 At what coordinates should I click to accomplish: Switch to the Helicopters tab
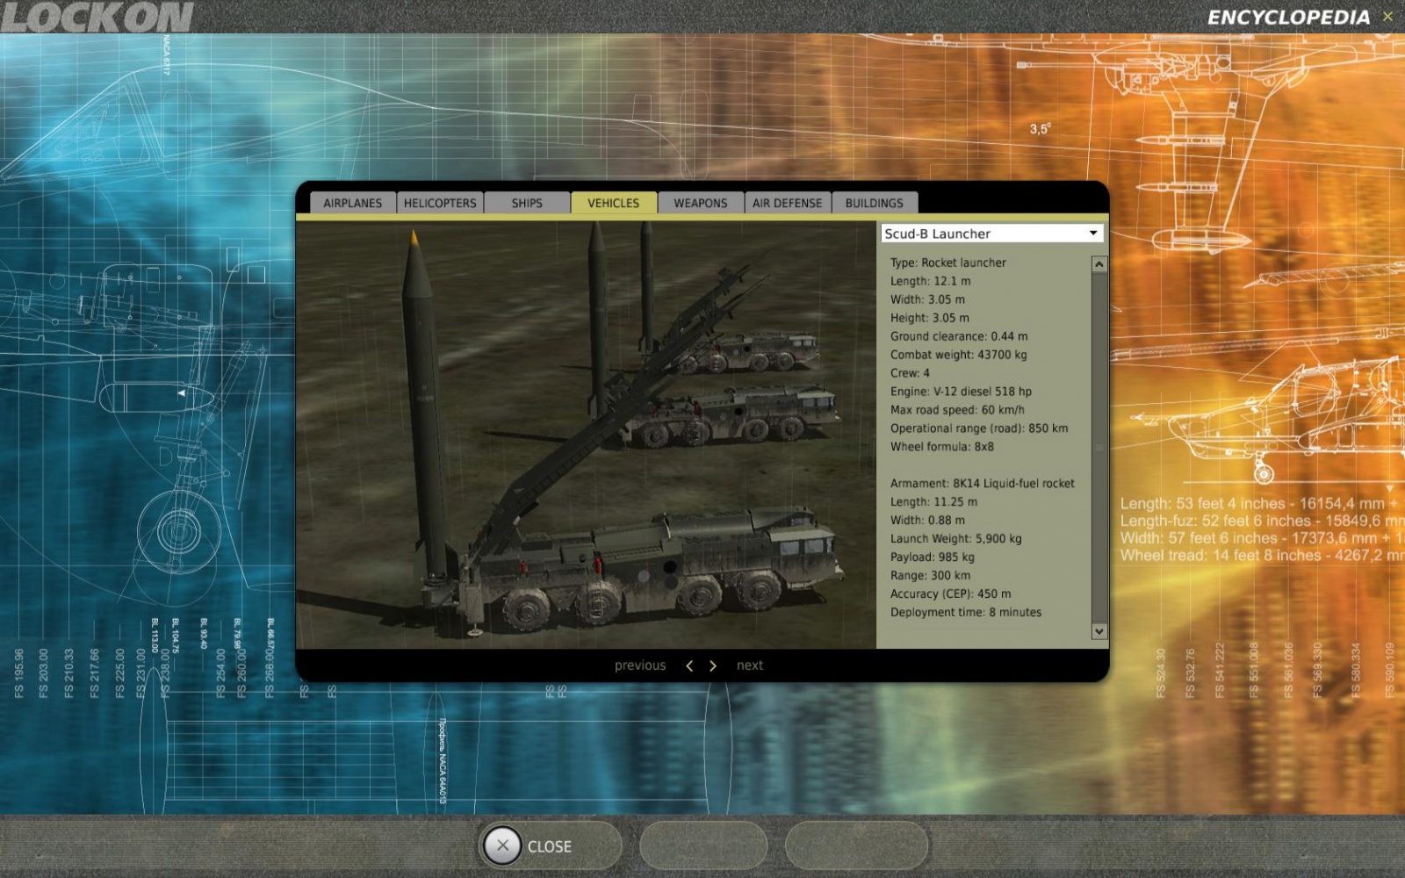click(x=440, y=203)
